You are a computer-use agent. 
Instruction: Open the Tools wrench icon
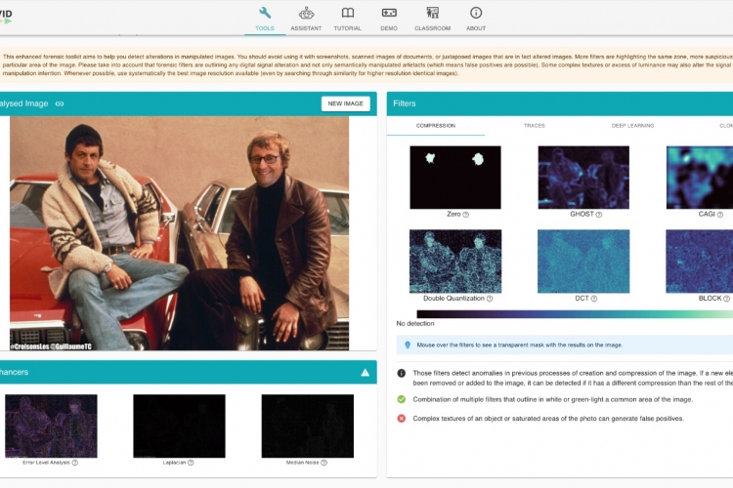pos(265,14)
